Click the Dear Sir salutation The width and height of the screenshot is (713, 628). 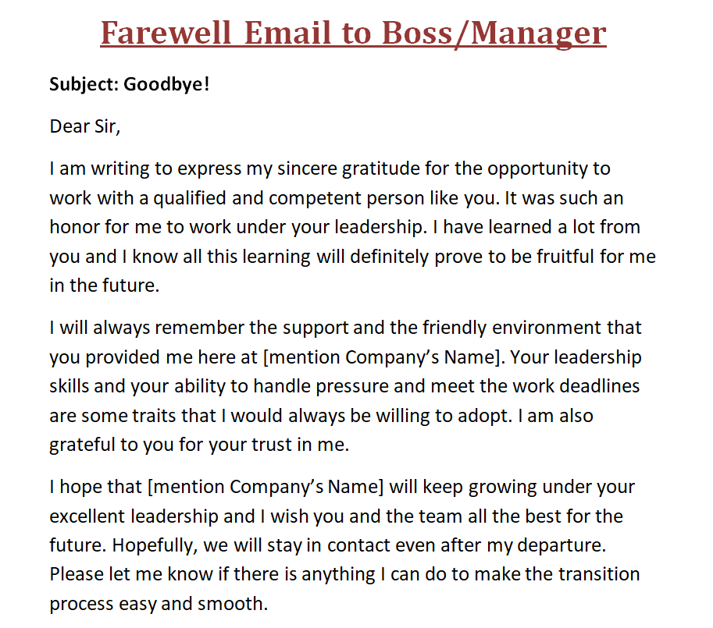84,126
